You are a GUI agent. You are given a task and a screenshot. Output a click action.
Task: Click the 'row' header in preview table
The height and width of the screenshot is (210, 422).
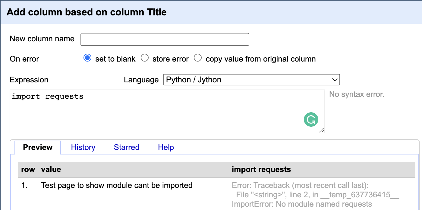click(28, 170)
